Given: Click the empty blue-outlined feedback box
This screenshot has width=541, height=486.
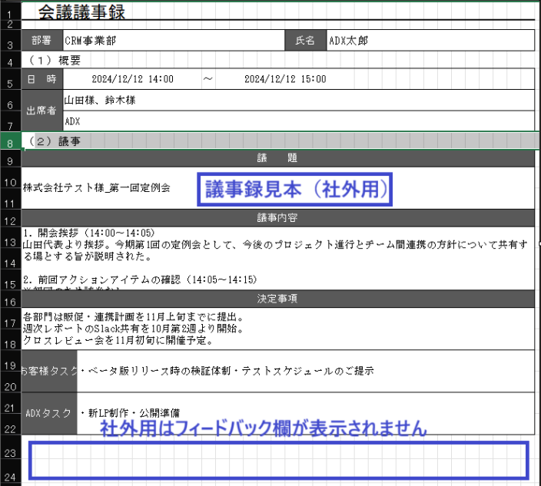Looking at the screenshot, I should [279, 460].
